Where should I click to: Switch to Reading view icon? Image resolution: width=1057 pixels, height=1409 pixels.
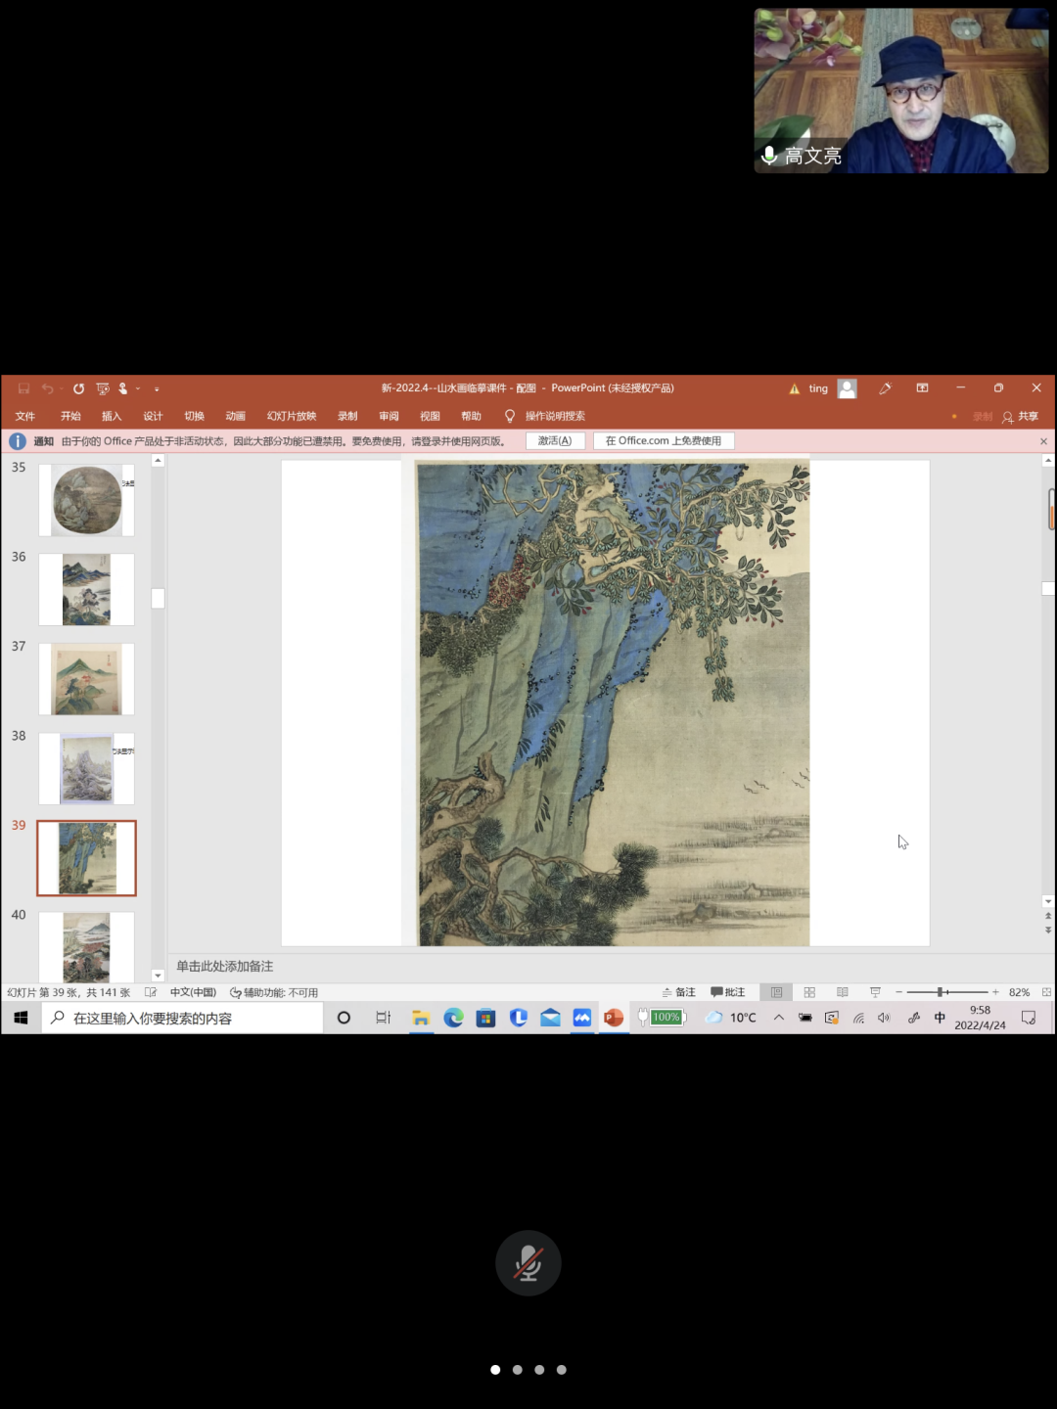click(x=842, y=992)
